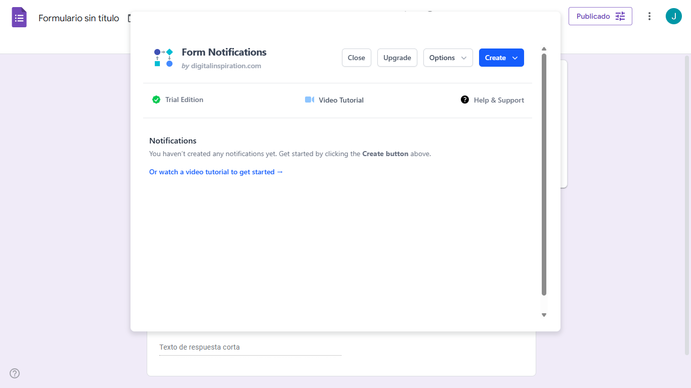The image size is (691, 388).
Task: Click the Form Notifications add-on logo
Action: 163,58
